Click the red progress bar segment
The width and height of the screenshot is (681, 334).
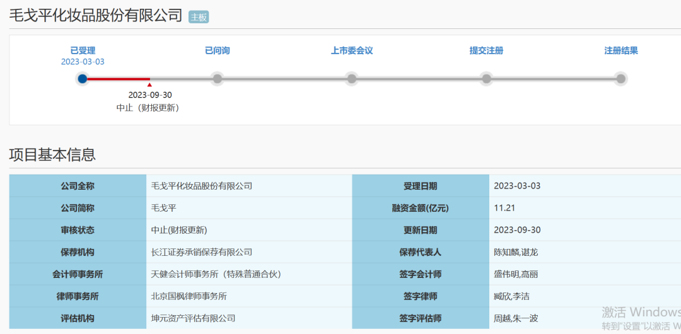click(118, 79)
